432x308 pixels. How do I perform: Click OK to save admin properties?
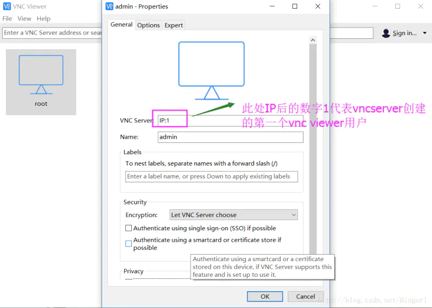coord(265,297)
